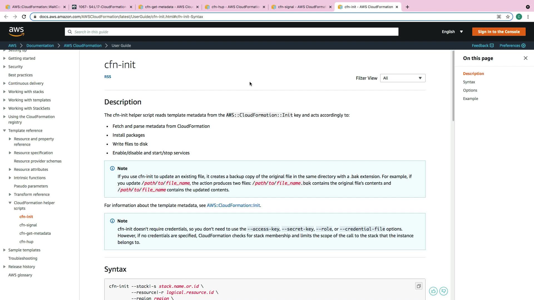Image resolution: width=534 pixels, height=300 pixels.
Task: Reload the page in browser toolbar
Action: click(x=24, y=17)
